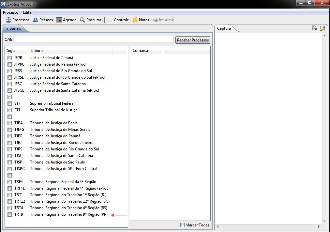
Task: Toggle the Marcar Todas checkbox
Action: pos(182,225)
